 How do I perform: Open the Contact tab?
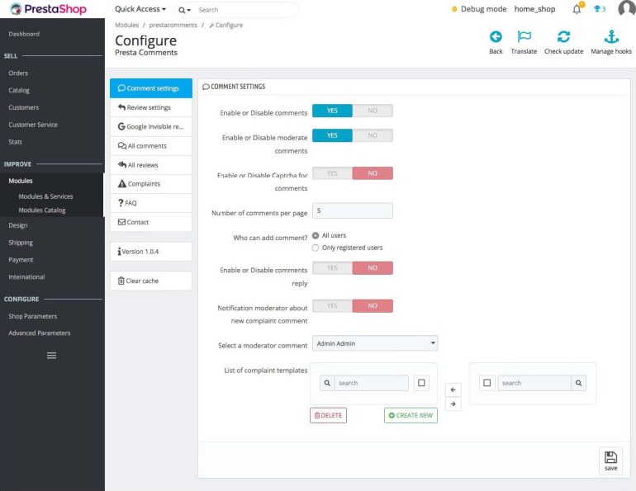pyautogui.click(x=151, y=222)
